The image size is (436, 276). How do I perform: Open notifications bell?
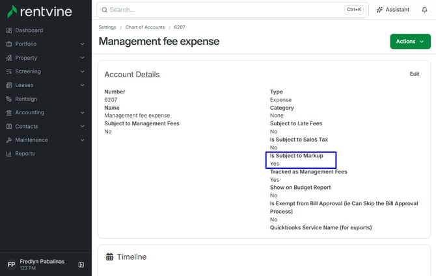point(424,10)
